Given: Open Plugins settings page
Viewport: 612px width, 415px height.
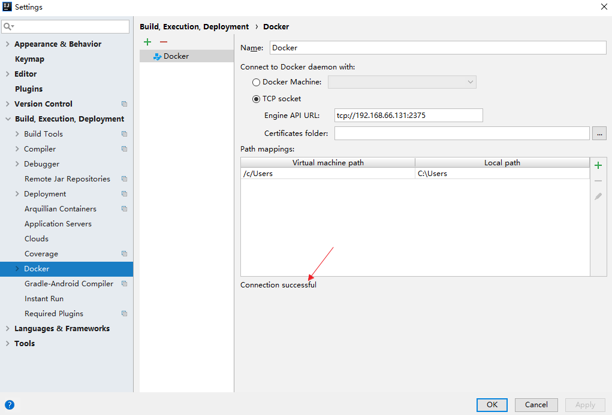Looking at the screenshot, I should click(29, 89).
